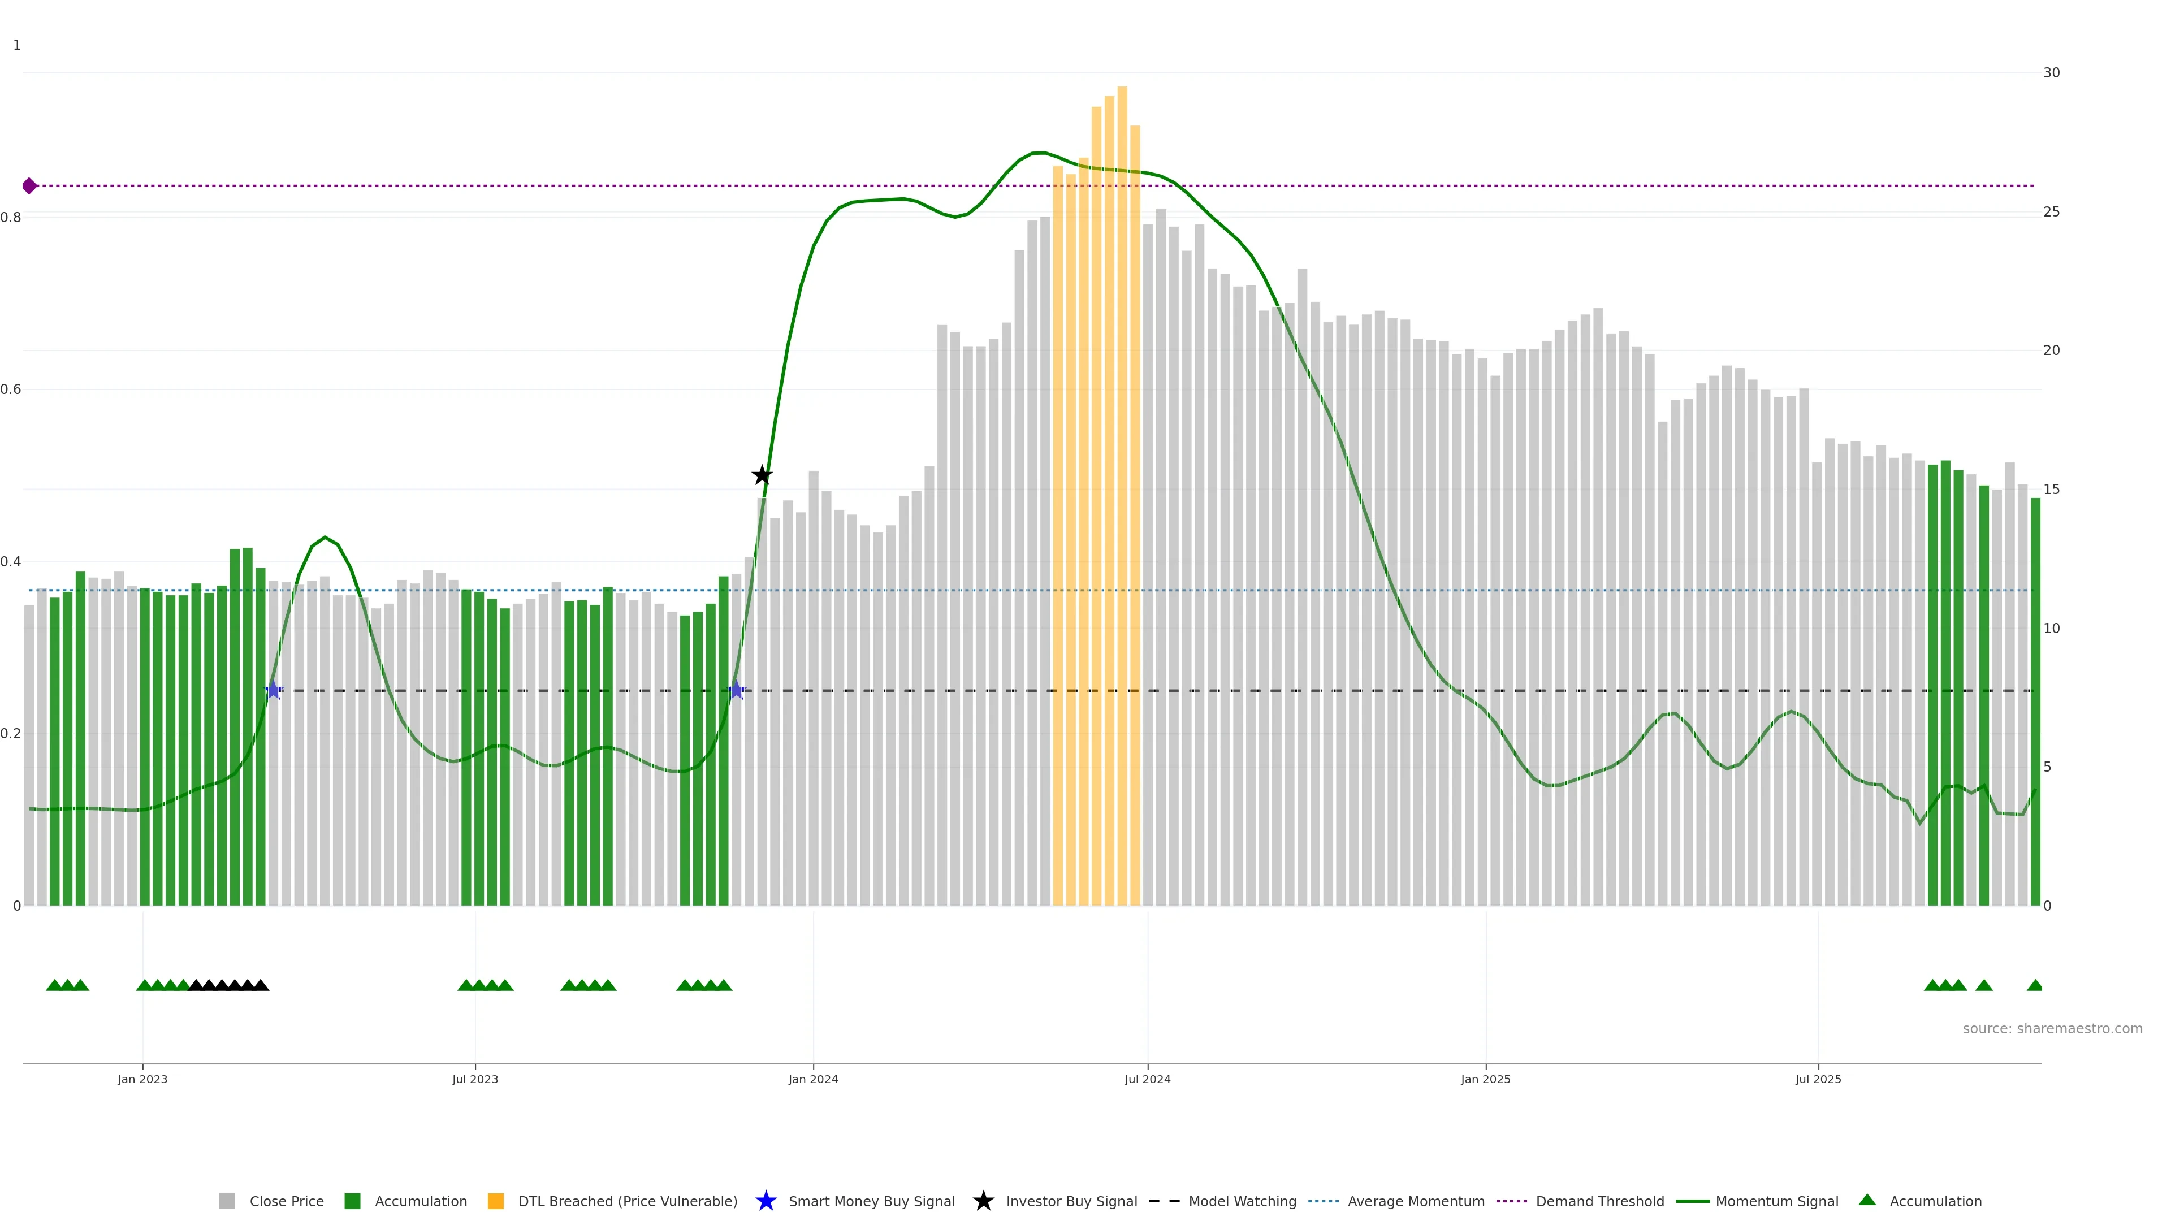The image size is (2171, 1221).
Task: Click the first blue Smart Money star near 2023
Action: (x=273, y=690)
